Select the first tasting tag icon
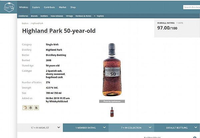Viewport: 200px width, 138px height. tap(25, 108)
